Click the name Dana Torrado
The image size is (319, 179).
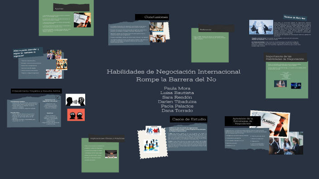(x=177, y=111)
